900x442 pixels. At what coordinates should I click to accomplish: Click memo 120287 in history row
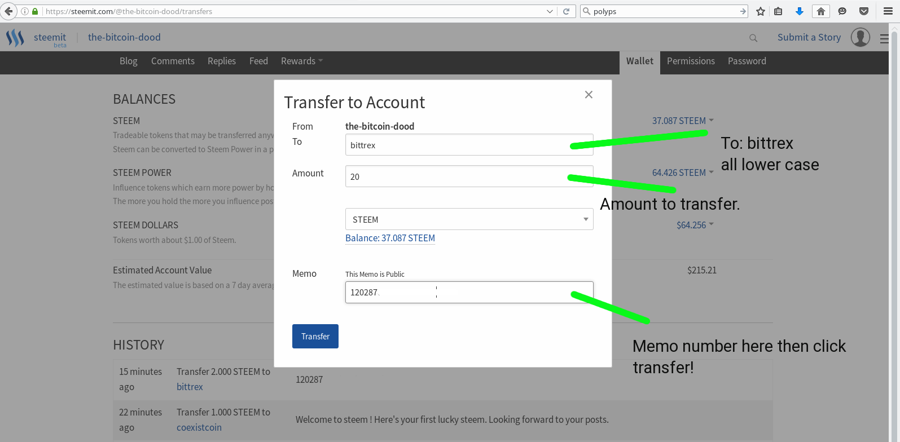pyautogui.click(x=309, y=379)
